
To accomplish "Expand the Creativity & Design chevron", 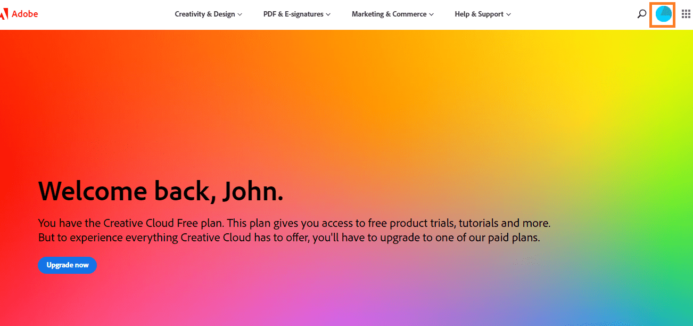I will pyautogui.click(x=240, y=14).
